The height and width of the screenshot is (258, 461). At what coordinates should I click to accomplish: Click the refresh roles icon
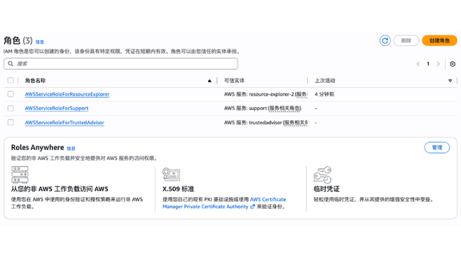click(385, 40)
